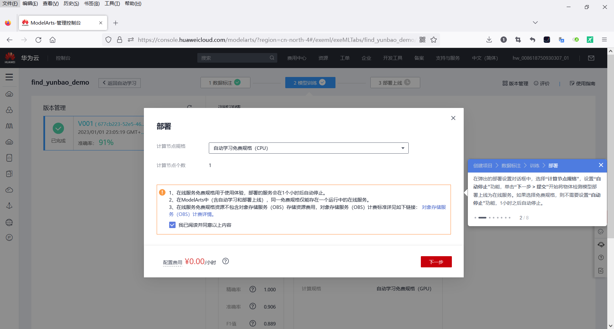Open the message center envelope icon

[x=591, y=58]
